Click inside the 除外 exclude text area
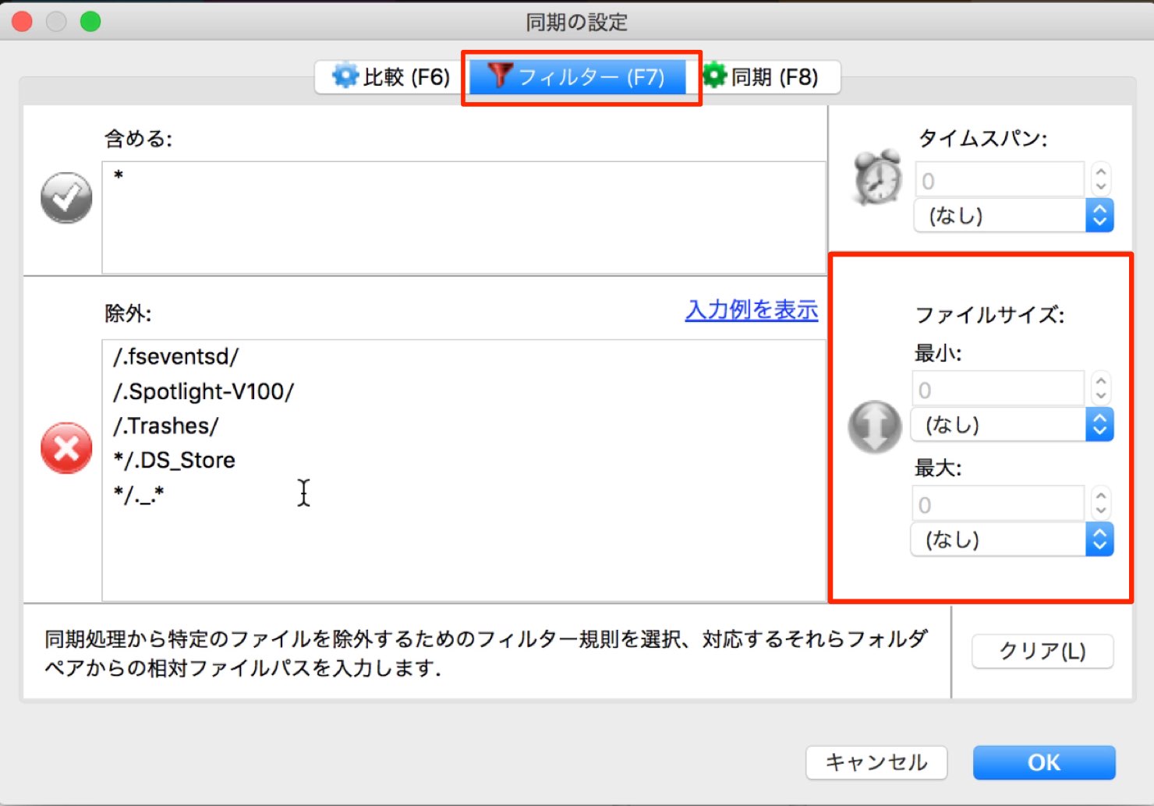 pos(464,470)
